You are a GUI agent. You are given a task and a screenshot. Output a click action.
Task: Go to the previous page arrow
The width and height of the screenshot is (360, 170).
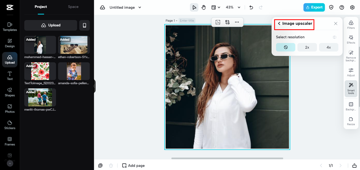click(321, 165)
